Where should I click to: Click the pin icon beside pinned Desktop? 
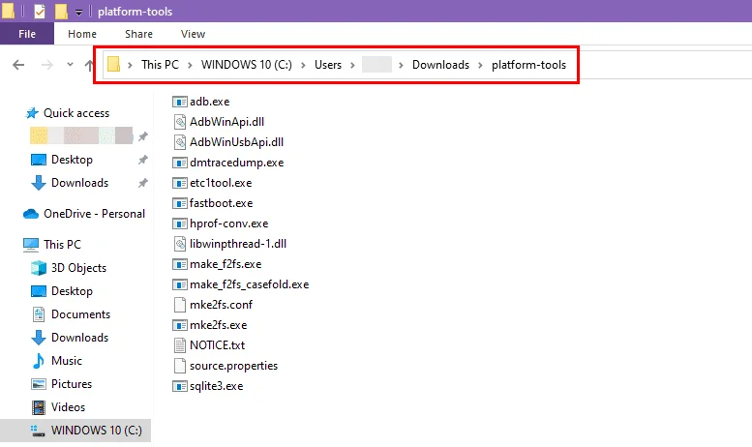pos(143,160)
